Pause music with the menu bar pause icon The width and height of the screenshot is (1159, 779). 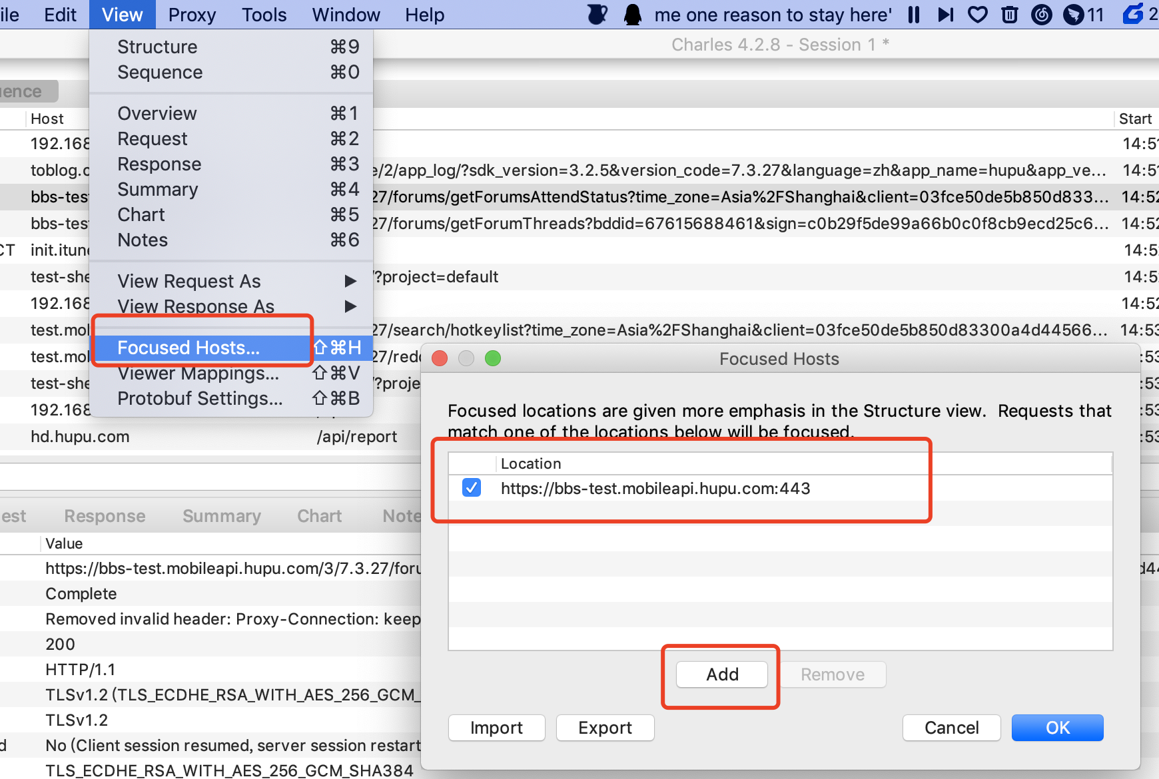pos(914,15)
